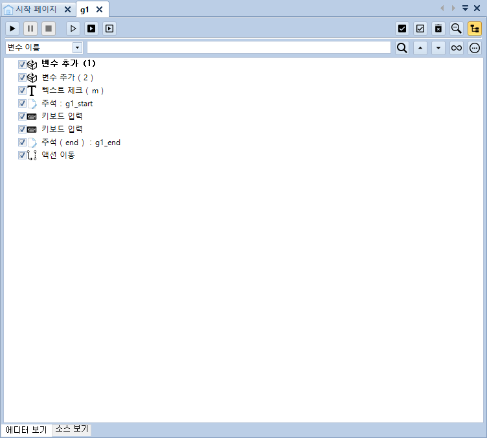This screenshot has width=487, height=438.
Task: Uncheck the 액션 이동 checkbox
Action: pos(22,155)
